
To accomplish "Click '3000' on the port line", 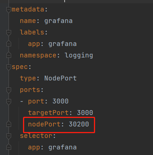I will click(61, 101).
